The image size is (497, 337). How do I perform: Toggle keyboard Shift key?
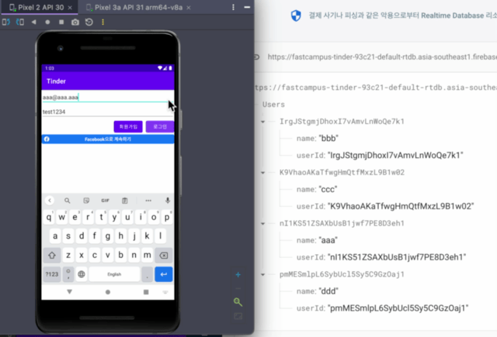pos(52,255)
